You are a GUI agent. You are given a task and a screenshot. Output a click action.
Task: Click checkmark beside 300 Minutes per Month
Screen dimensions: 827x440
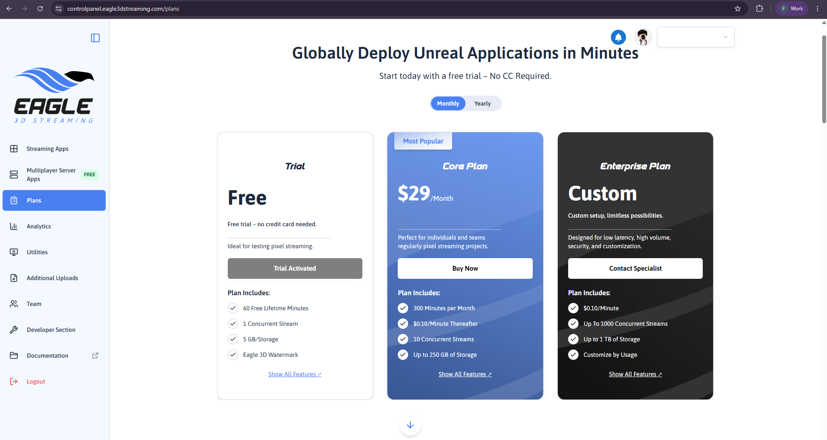coord(403,308)
